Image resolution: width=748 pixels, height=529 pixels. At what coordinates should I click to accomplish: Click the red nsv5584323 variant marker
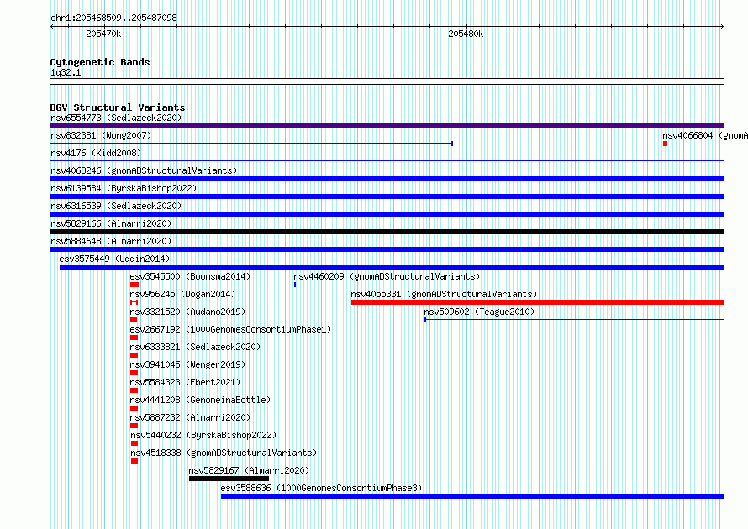tap(134, 390)
